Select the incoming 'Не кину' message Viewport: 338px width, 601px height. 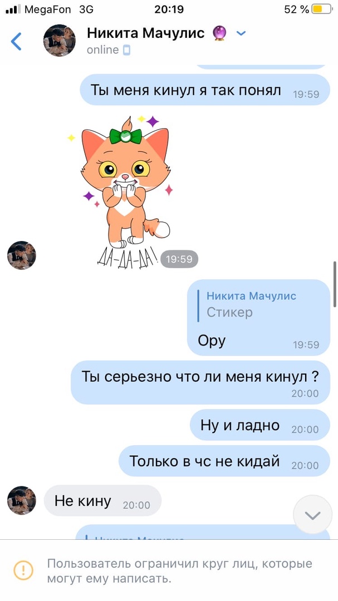click(x=102, y=501)
